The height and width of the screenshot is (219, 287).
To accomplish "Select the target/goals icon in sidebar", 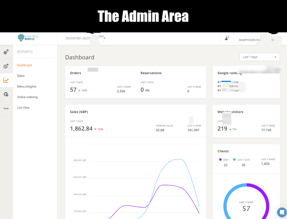I will [x=6, y=66].
